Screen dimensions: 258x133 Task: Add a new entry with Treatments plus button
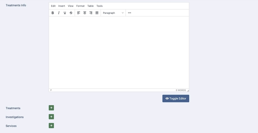click(x=51, y=108)
